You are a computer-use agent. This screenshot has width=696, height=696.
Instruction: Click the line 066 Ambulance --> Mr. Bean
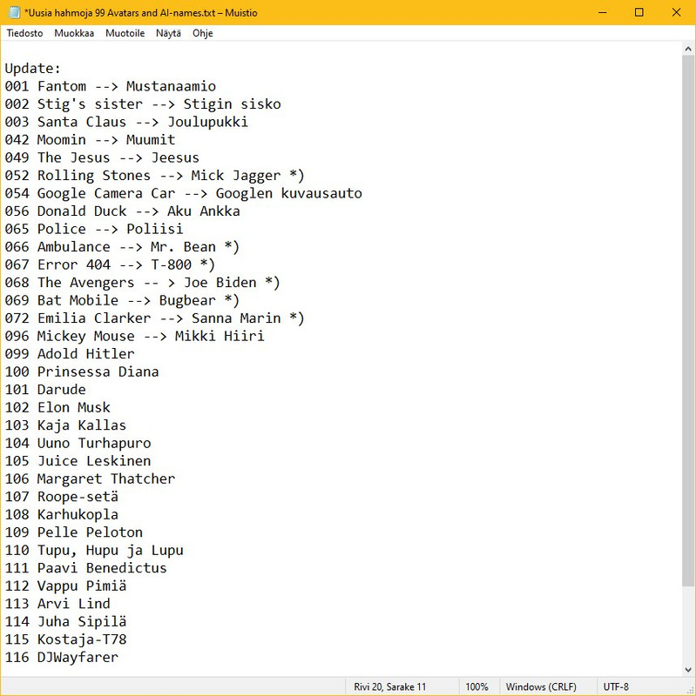pyautogui.click(x=122, y=247)
